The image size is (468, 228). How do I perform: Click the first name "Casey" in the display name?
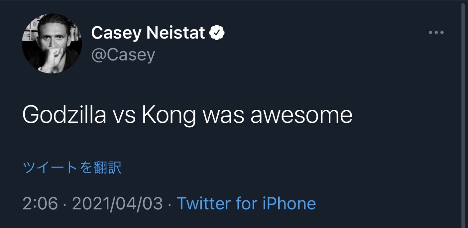coord(116,33)
